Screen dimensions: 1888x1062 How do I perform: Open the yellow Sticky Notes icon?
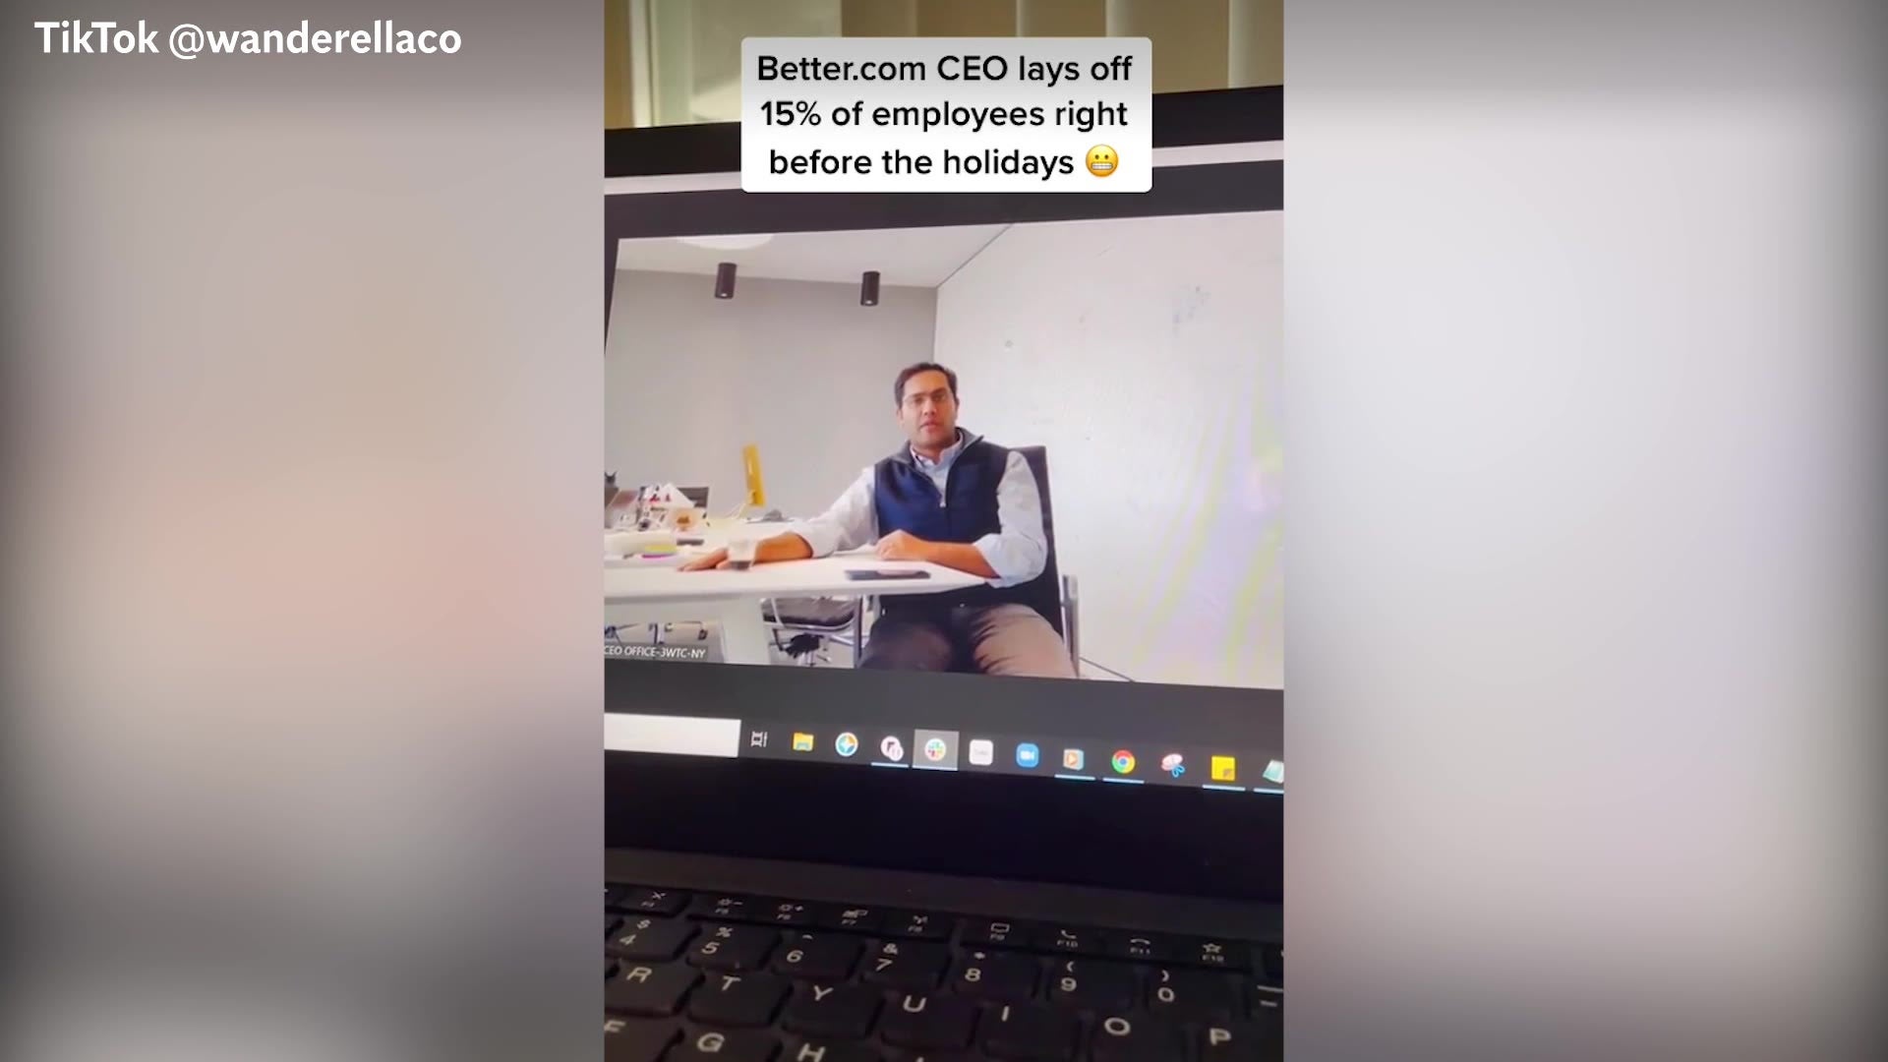pyautogui.click(x=1223, y=768)
